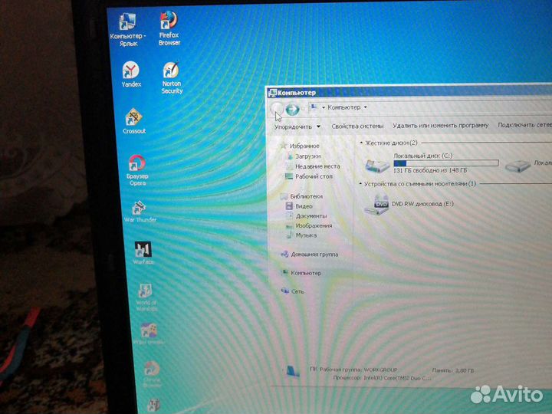Select the War Thunder desktop icon
Viewport: 552px width, 414px height.
click(140, 207)
